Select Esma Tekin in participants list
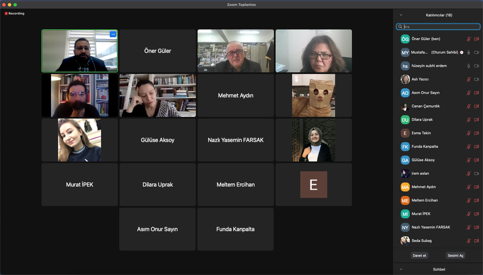483x275 pixels. (x=438, y=133)
